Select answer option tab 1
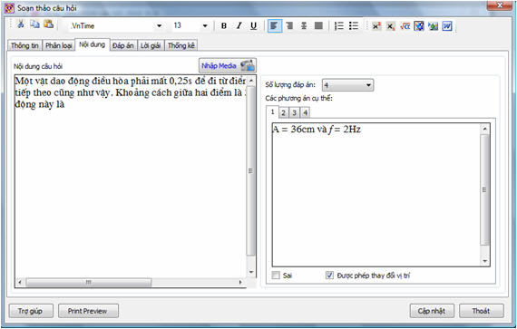517x329 pixels. 273,112
